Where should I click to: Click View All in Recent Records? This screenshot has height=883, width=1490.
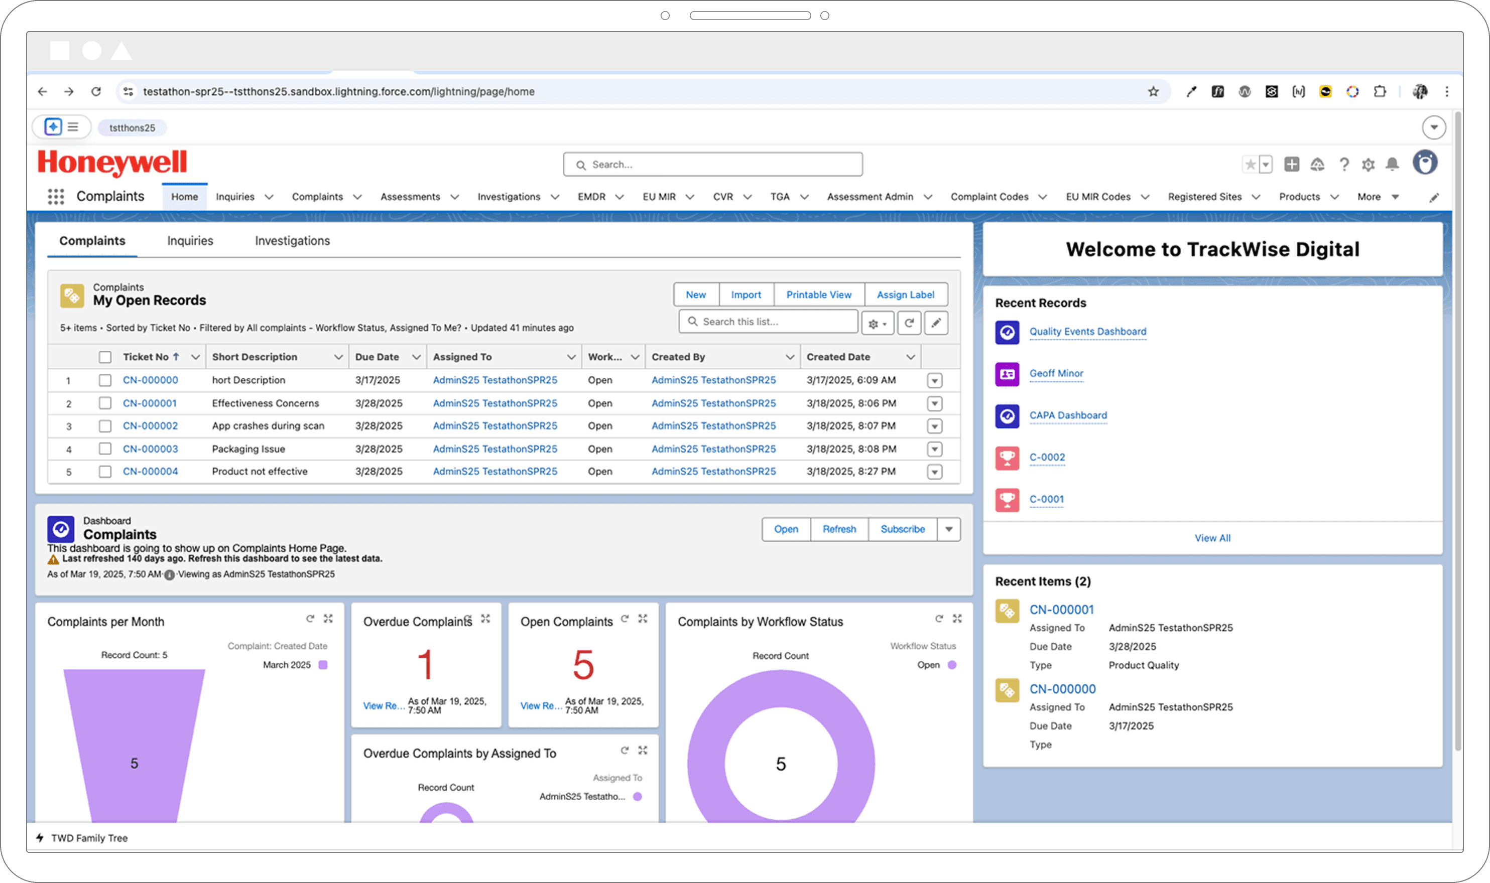[1212, 538]
